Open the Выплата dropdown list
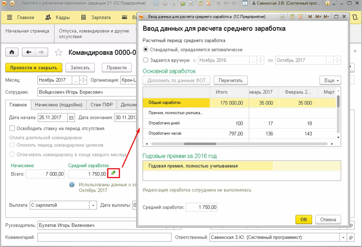 click(93, 205)
